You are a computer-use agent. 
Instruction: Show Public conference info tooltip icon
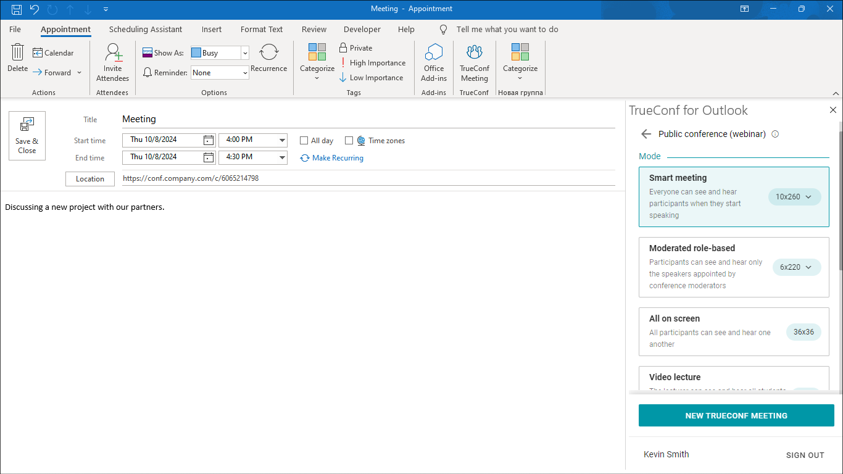click(x=775, y=134)
